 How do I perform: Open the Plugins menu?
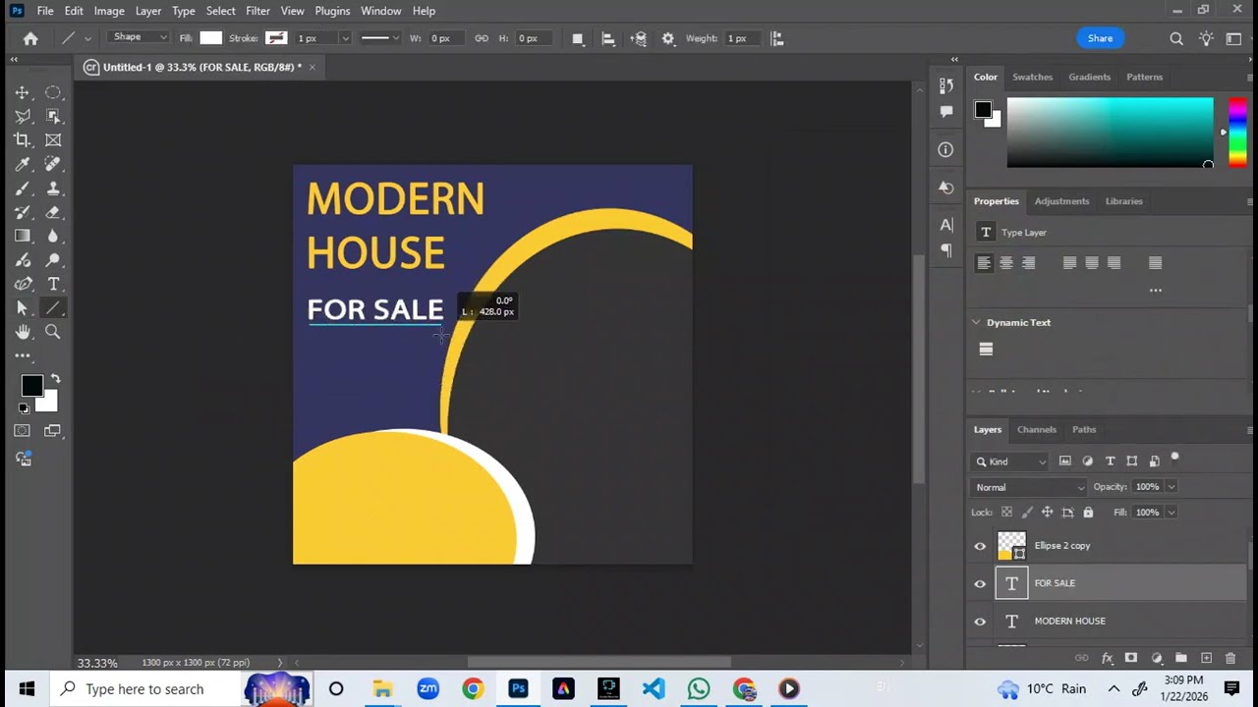pos(332,11)
